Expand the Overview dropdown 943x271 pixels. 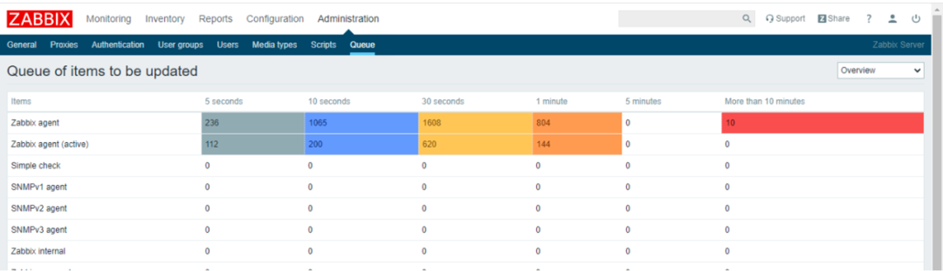pyautogui.click(x=880, y=70)
